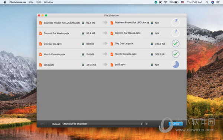Open Notification Center icon
223x140 pixels.
coord(218,2)
